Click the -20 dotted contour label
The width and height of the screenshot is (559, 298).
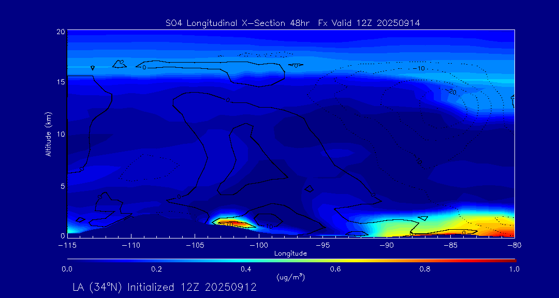coord(451,92)
